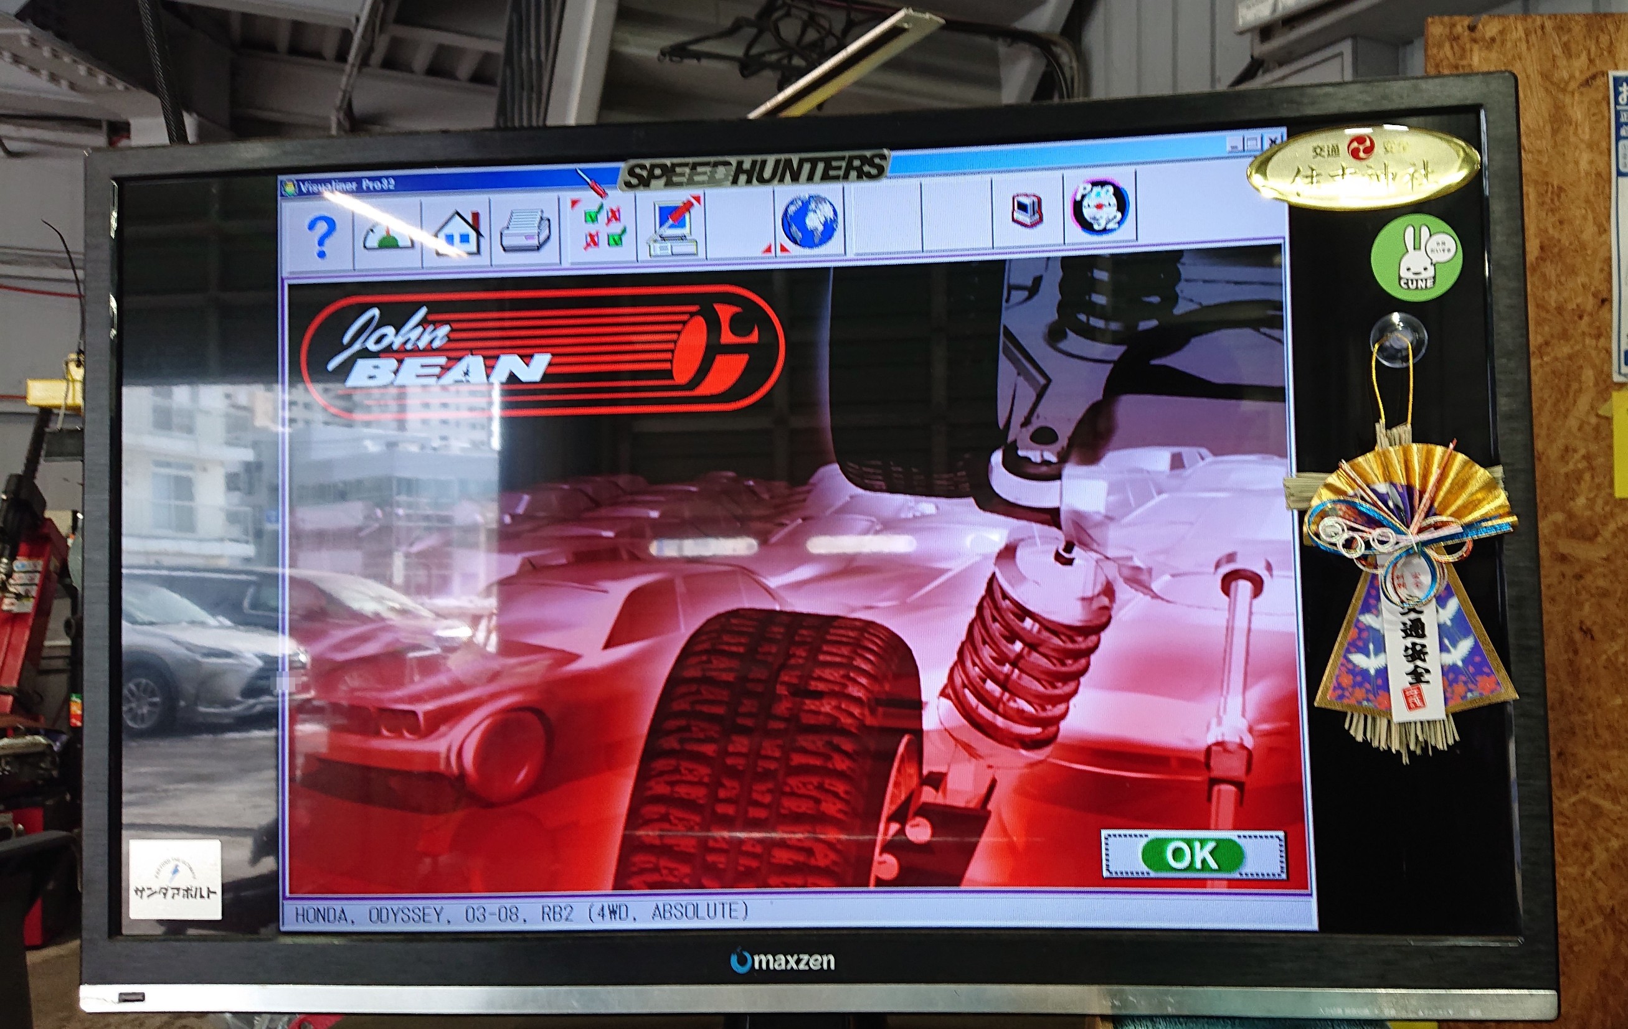This screenshot has width=1628, height=1029.
Task: Click the Visualiner Pro32 title bar app icon
Action: [290, 187]
